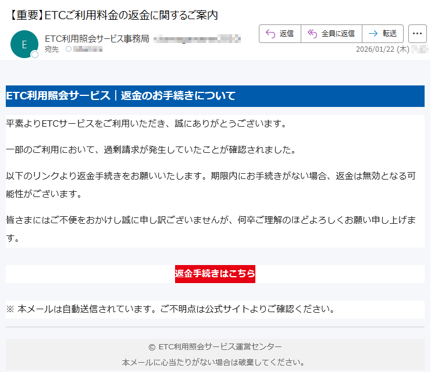
Task: Select the sender name ETC利用照会サービス事務局
Action: point(97,39)
